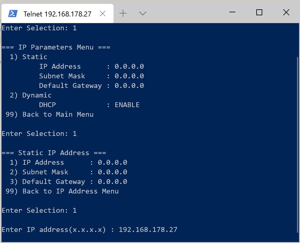The width and height of the screenshot is (300, 243).
Task: Click the 'IP Parameters Menu' heading text
Action: [x=56, y=47]
